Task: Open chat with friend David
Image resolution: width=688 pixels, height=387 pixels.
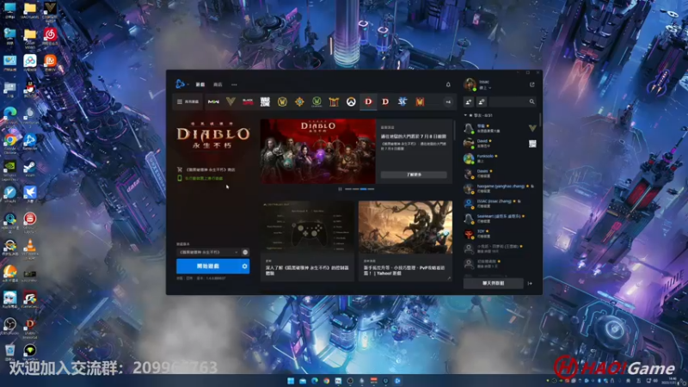Action: tap(500, 143)
